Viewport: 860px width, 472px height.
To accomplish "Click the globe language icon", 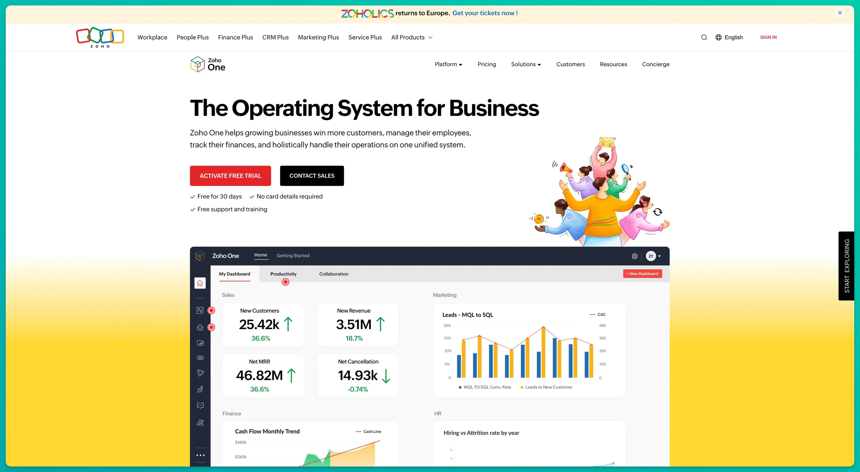I will (718, 37).
